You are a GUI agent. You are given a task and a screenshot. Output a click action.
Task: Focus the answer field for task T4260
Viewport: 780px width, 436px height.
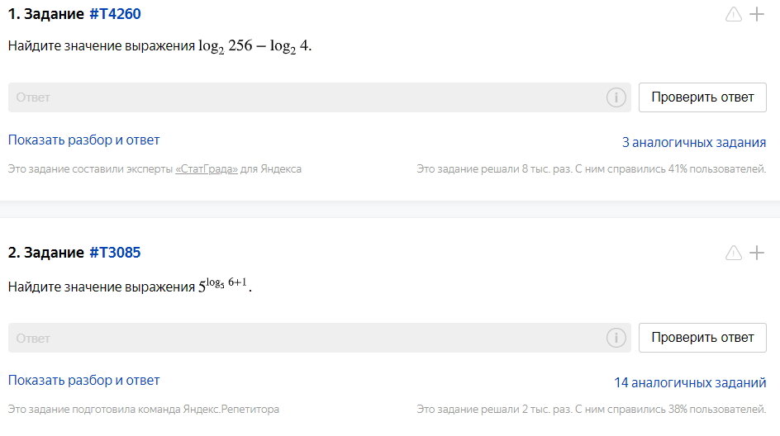point(306,97)
